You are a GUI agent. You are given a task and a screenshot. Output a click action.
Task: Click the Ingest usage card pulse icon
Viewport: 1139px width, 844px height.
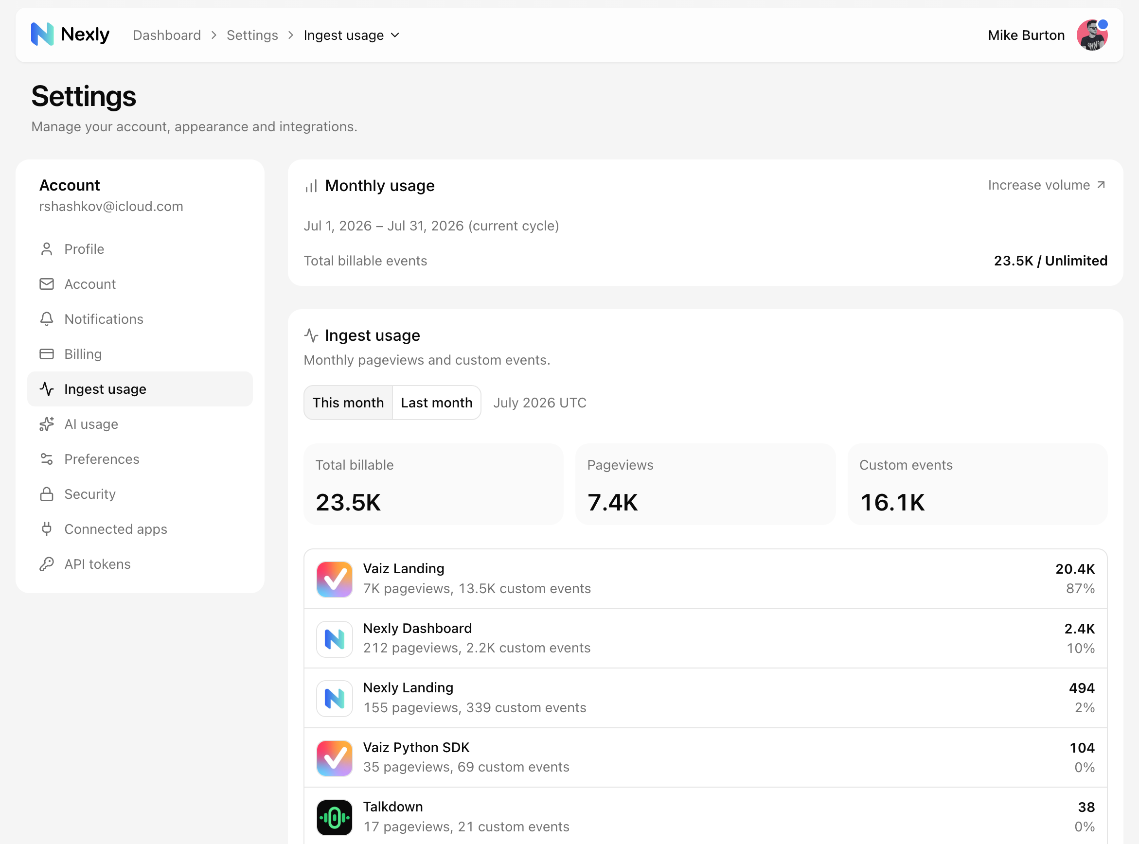(x=311, y=335)
